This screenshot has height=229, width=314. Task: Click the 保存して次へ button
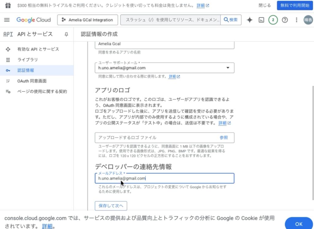click(x=111, y=206)
